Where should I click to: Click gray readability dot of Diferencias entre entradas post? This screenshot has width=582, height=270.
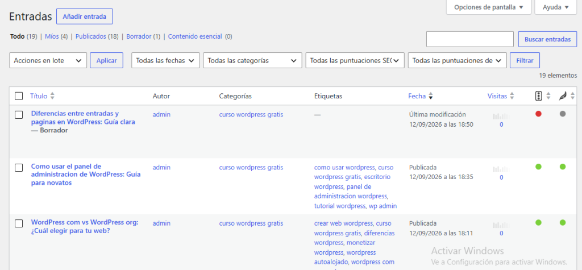[x=563, y=114]
